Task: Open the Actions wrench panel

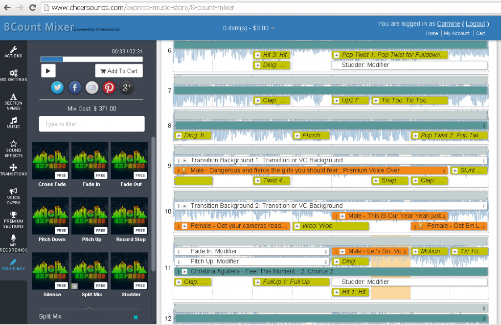Action: tap(13, 52)
